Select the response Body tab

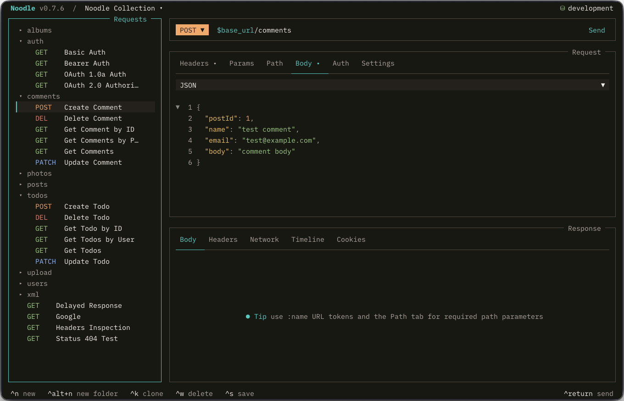click(188, 239)
